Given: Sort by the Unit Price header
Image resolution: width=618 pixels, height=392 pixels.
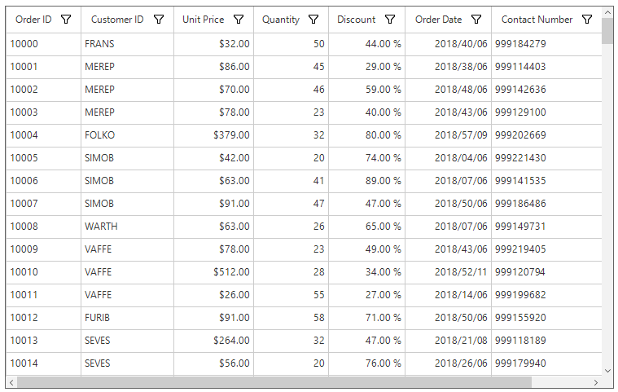Looking at the screenshot, I should point(203,20).
